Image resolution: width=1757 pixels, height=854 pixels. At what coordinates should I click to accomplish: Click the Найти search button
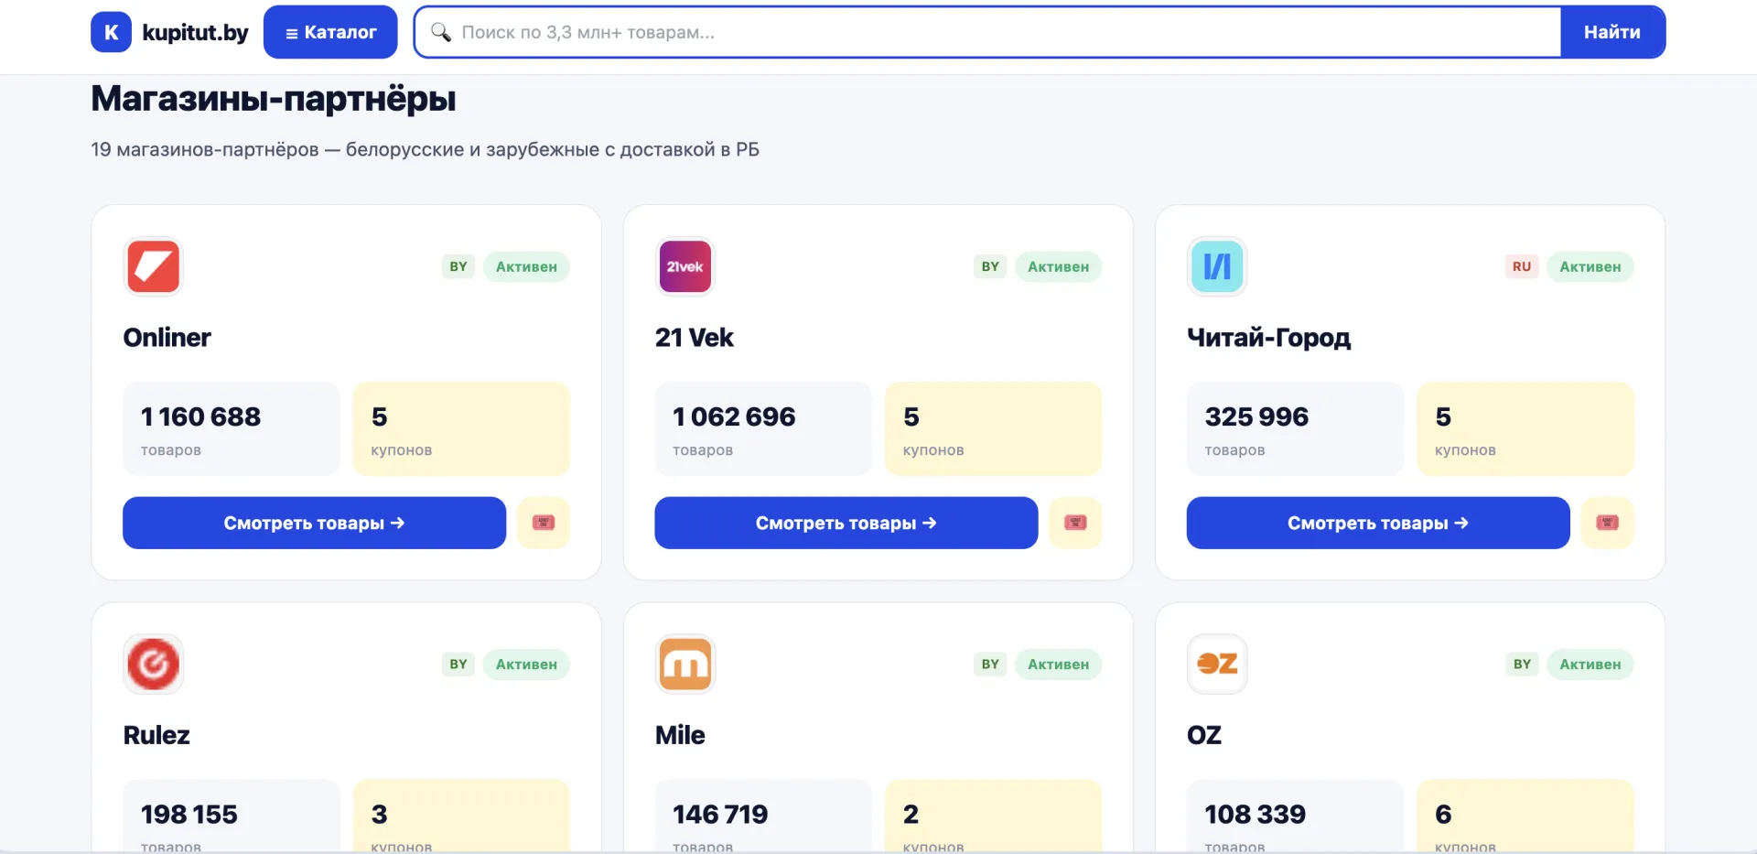[1612, 32]
